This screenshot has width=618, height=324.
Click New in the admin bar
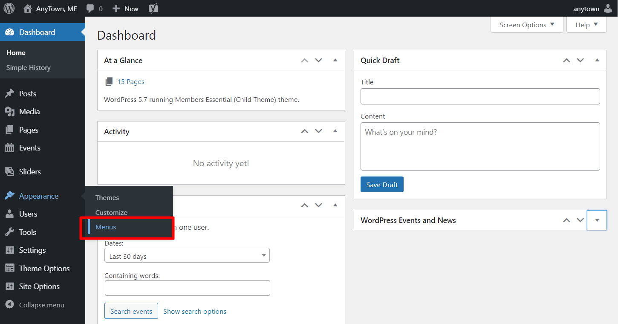pos(131,9)
